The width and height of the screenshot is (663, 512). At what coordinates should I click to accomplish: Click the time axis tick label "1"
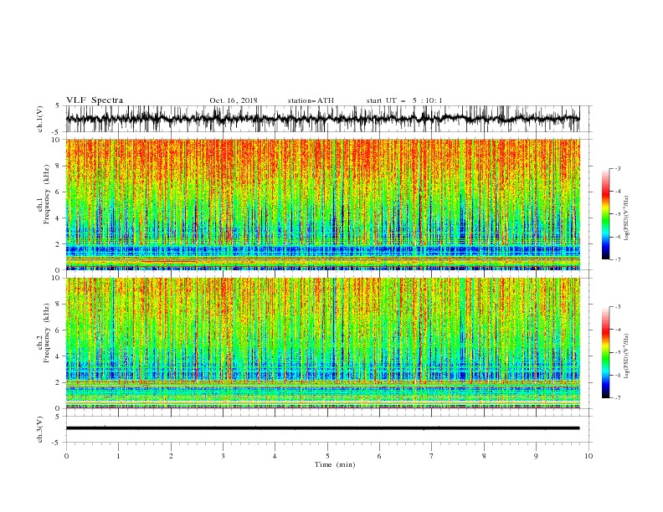118,456
